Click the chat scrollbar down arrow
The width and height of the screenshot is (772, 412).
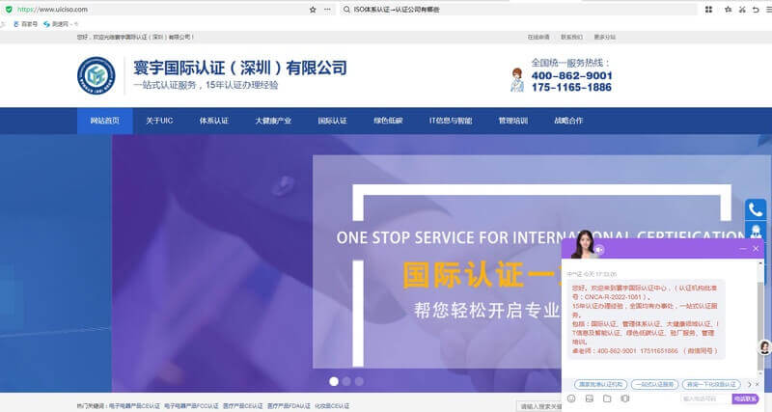(x=761, y=374)
